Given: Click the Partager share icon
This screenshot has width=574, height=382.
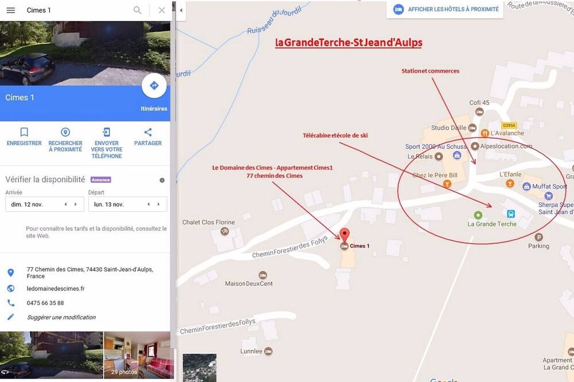Looking at the screenshot, I should pos(148,132).
